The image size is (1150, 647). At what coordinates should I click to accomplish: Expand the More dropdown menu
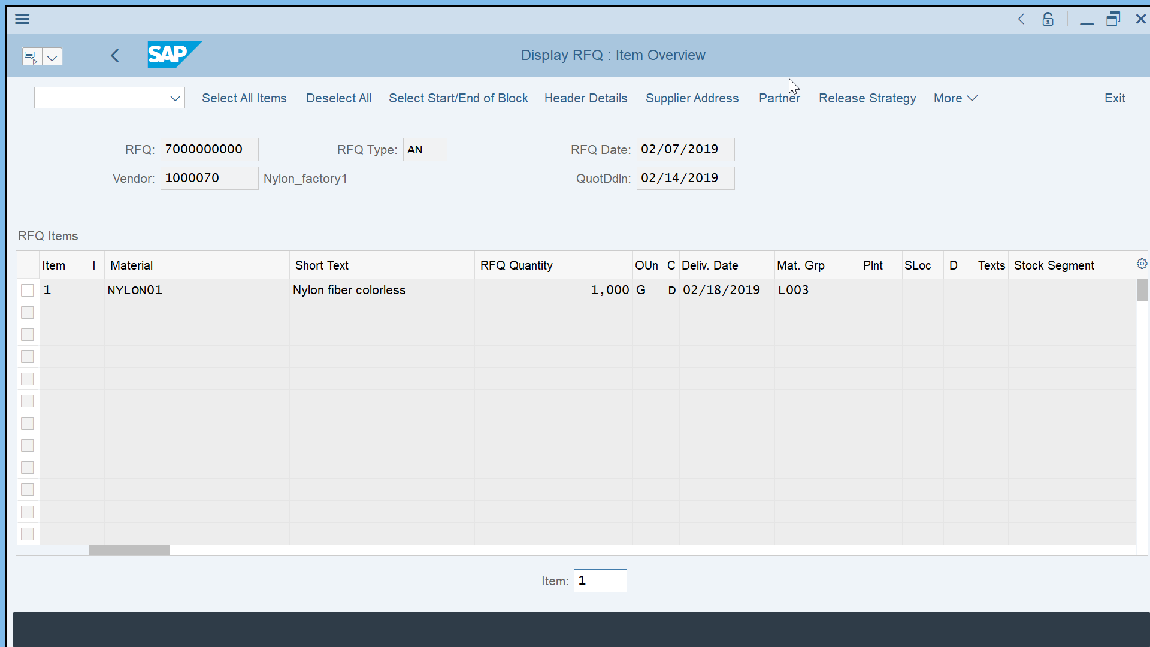pos(955,98)
